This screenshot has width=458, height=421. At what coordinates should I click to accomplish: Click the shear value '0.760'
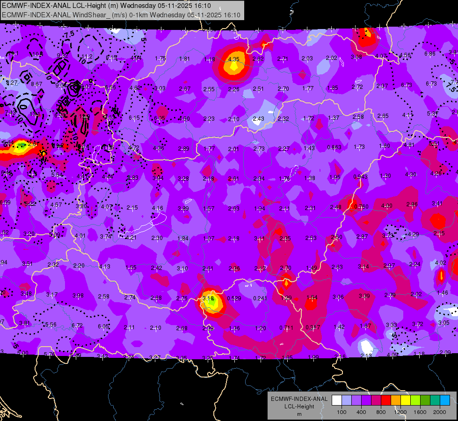tap(361, 207)
